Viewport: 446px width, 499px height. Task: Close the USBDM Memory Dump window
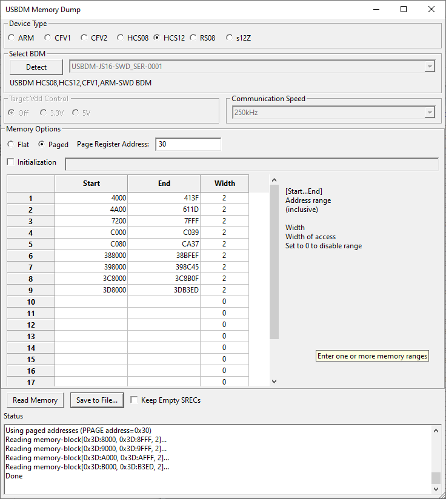(x=431, y=9)
